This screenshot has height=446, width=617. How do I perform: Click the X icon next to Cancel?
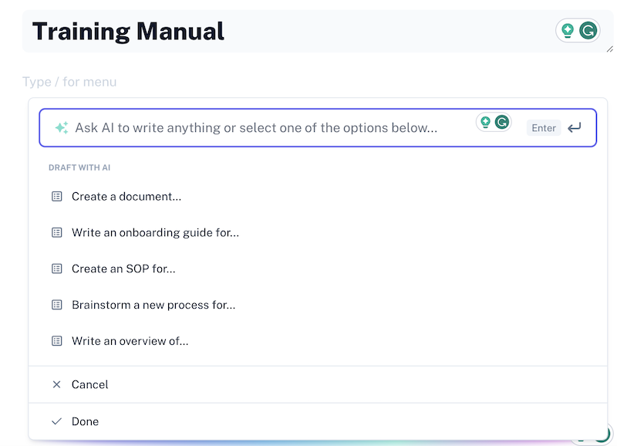pos(56,384)
